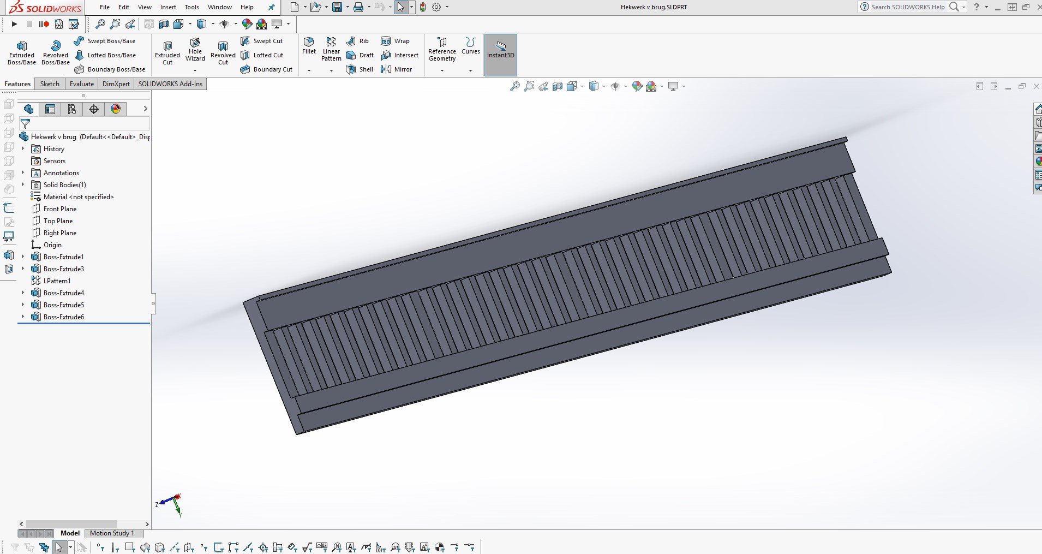Open the ConfigurationManager tab
The height and width of the screenshot is (554, 1042).
(72, 109)
